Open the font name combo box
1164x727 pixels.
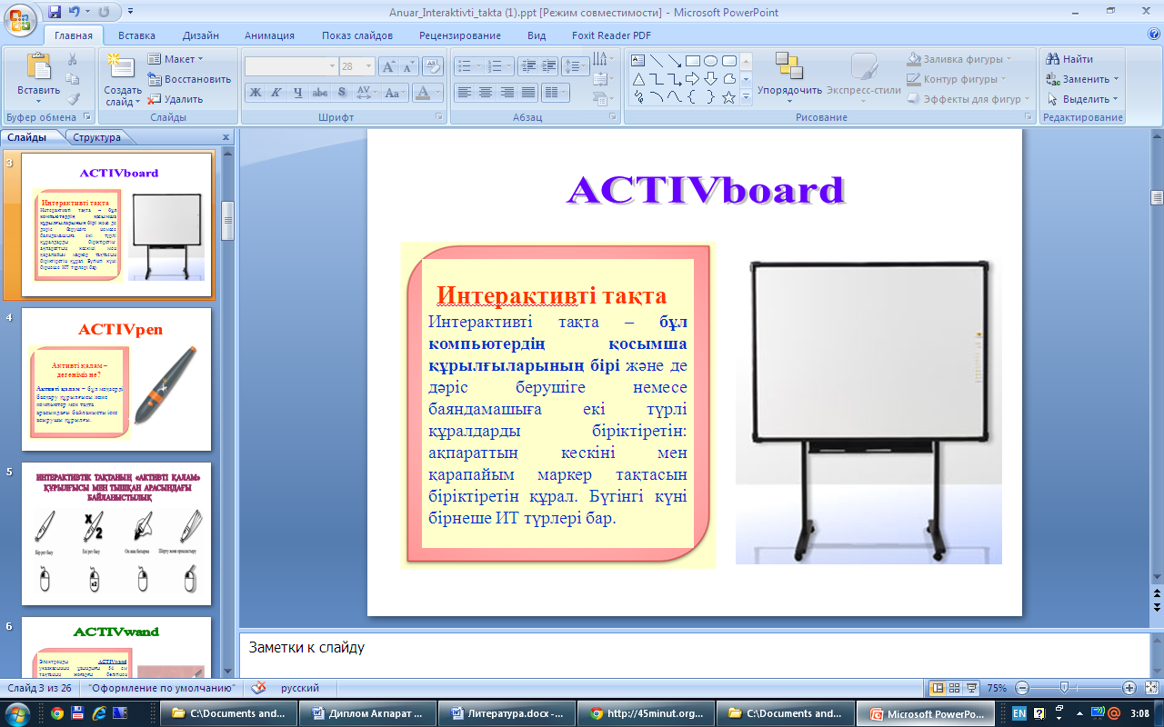pyautogui.click(x=291, y=66)
